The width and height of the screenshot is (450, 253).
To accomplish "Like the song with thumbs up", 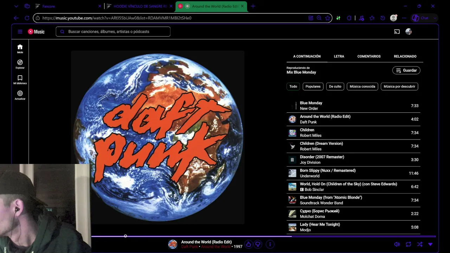I will click(x=249, y=244).
